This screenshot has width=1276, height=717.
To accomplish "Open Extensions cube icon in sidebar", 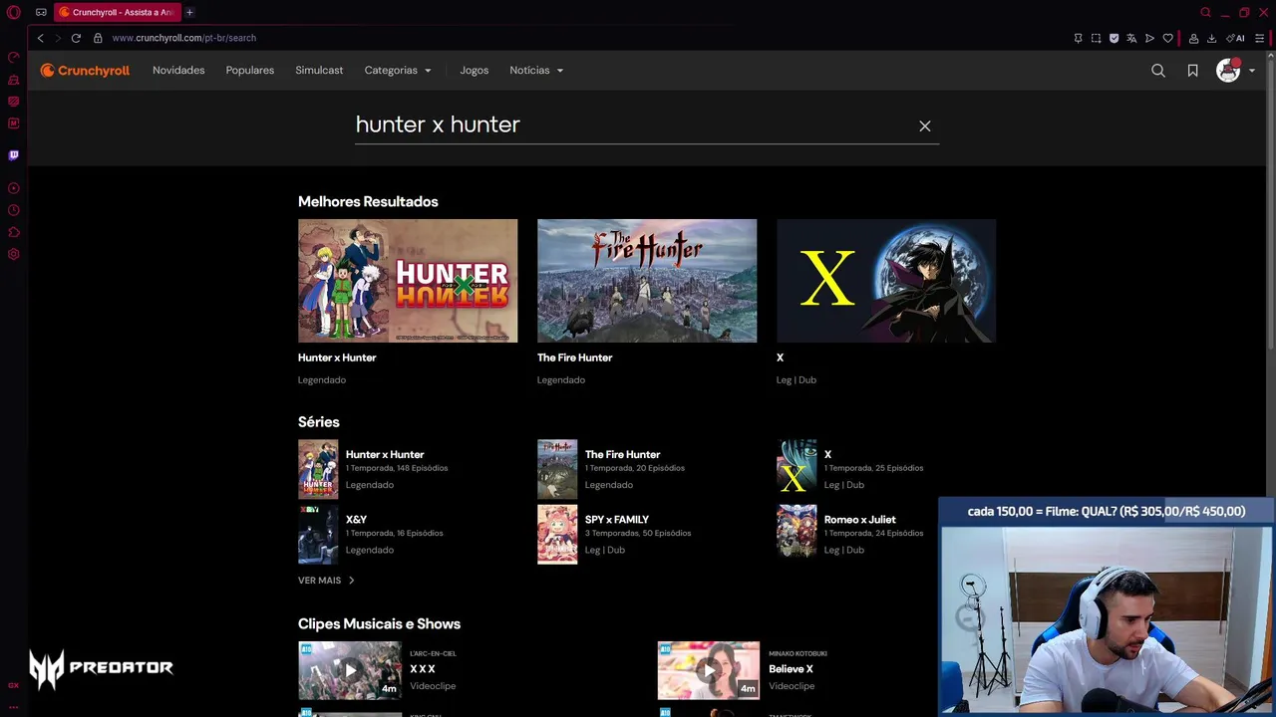I will pyautogui.click(x=13, y=232).
